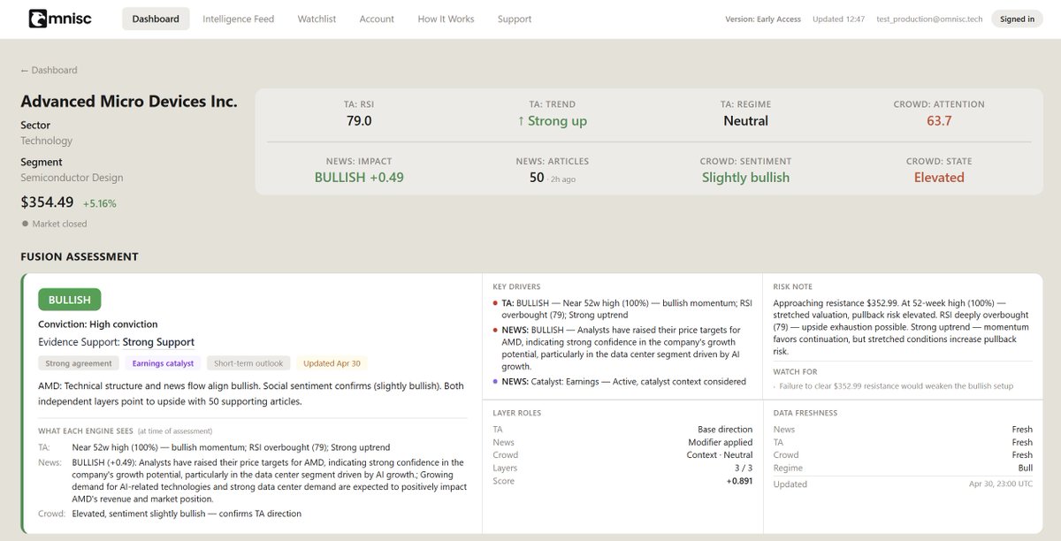Click the Signed in button
Viewport: 1061px width, 541px height.
point(1017,19)
